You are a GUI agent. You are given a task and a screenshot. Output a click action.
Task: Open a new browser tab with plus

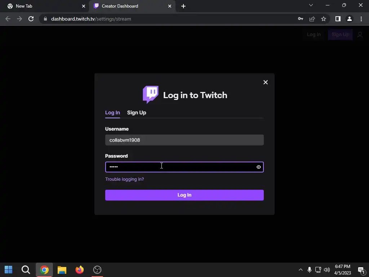click(183, 6)
